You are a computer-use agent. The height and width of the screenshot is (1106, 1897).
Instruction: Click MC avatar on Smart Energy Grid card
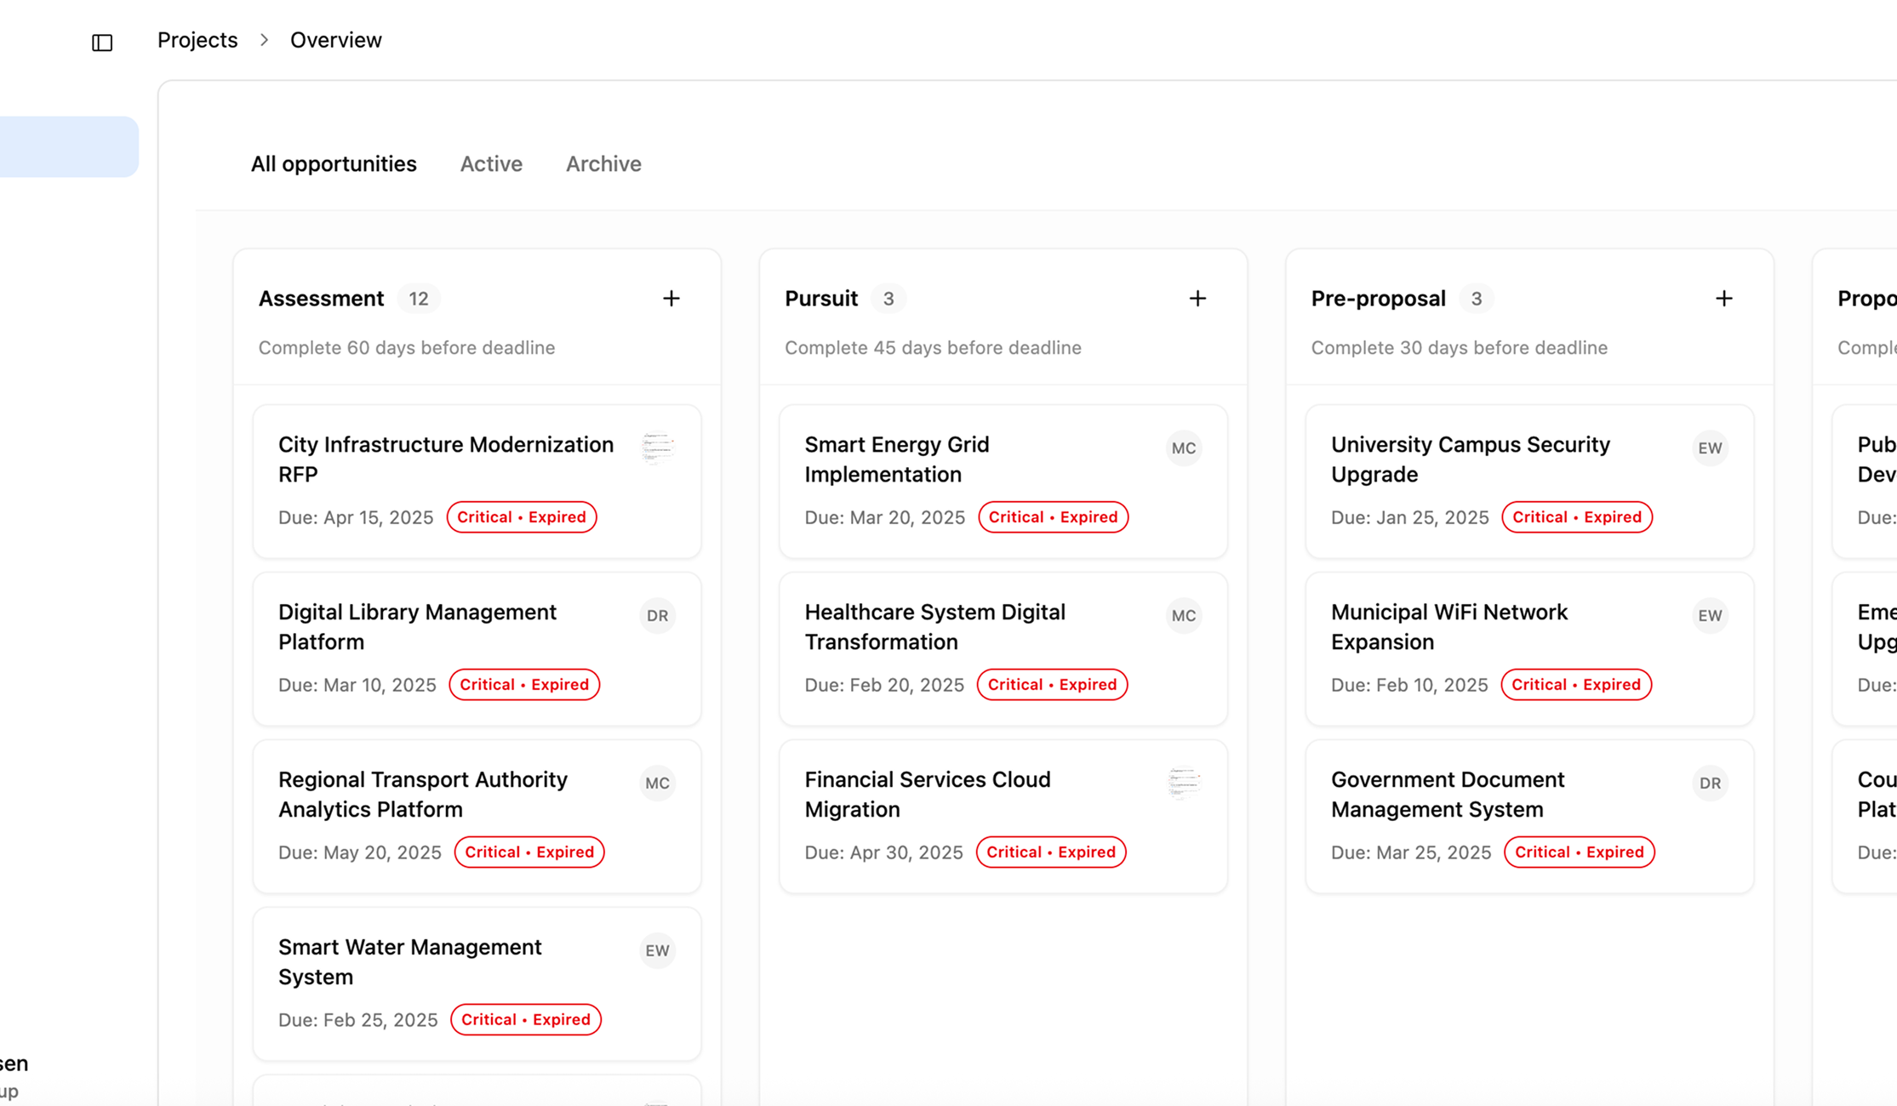pos(1183,448)
